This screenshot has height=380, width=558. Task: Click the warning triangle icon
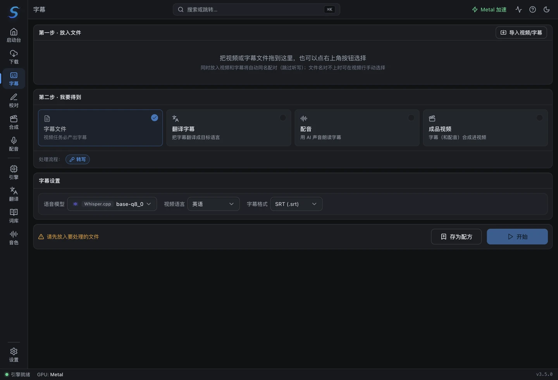tap(41, 237)
